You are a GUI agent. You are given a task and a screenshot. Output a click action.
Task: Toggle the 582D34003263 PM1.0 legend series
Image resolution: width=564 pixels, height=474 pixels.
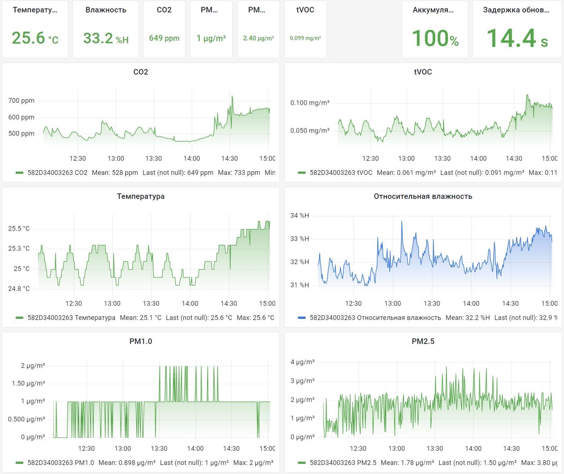(x=60, y=463)
